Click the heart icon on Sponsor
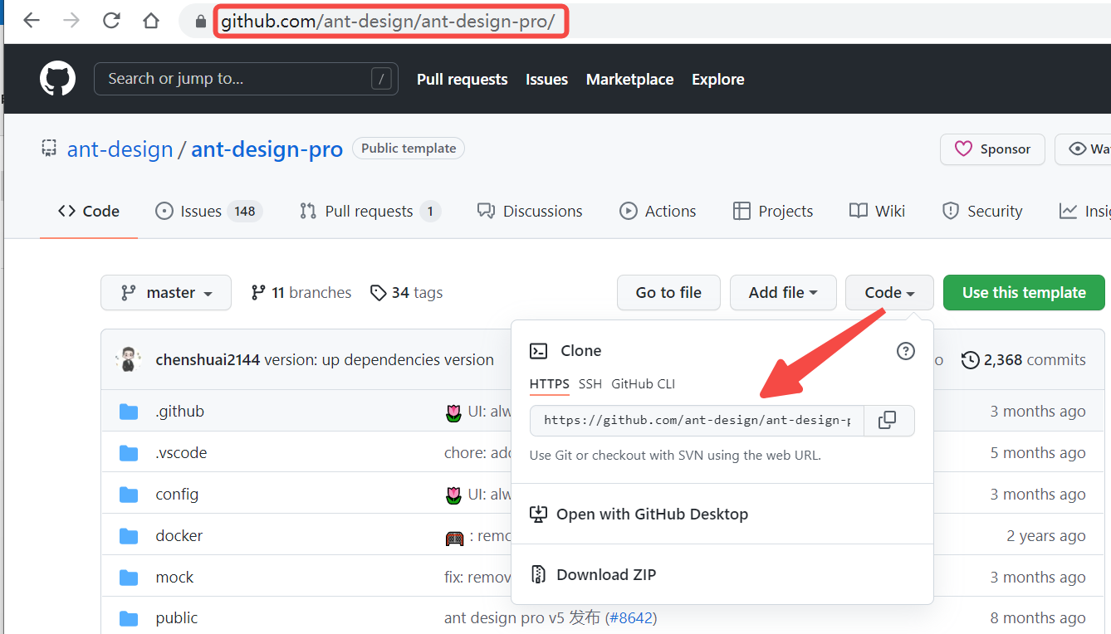 tap(963, 149)
